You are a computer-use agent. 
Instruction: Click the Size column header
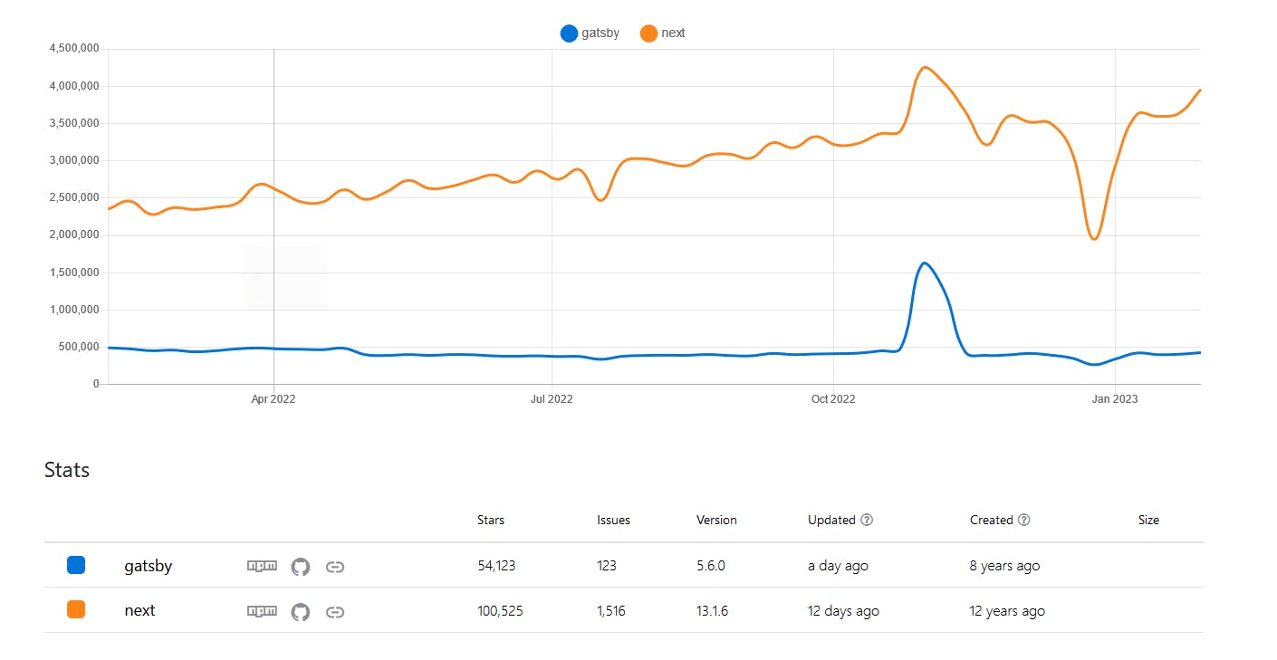(1148, 520)
